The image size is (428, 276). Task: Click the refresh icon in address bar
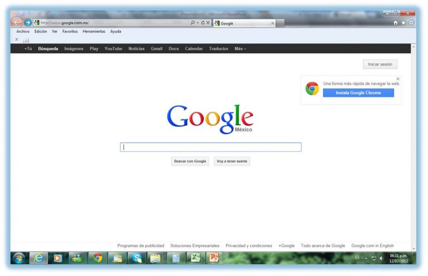[x=203, y=23]
